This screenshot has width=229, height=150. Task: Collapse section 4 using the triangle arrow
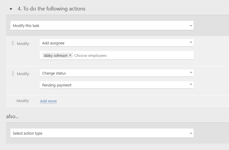(x=11, y=9)
